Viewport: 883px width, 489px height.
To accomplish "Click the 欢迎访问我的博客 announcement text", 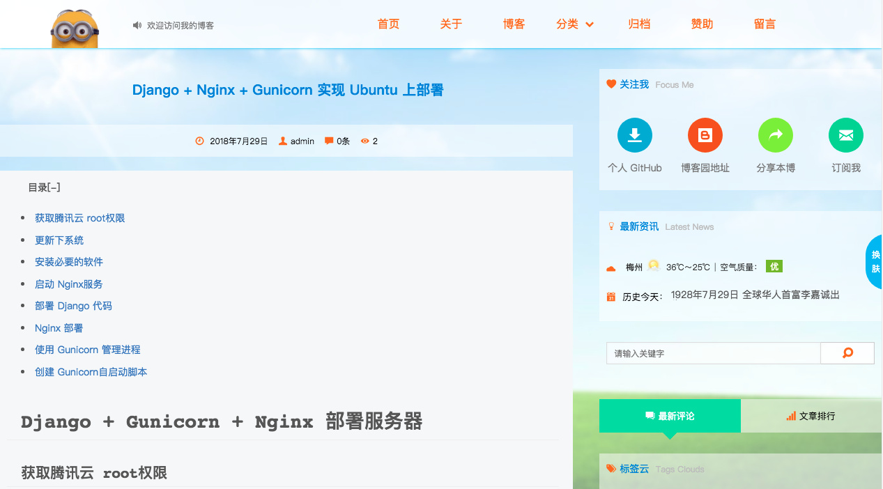I will click(181, 25).
